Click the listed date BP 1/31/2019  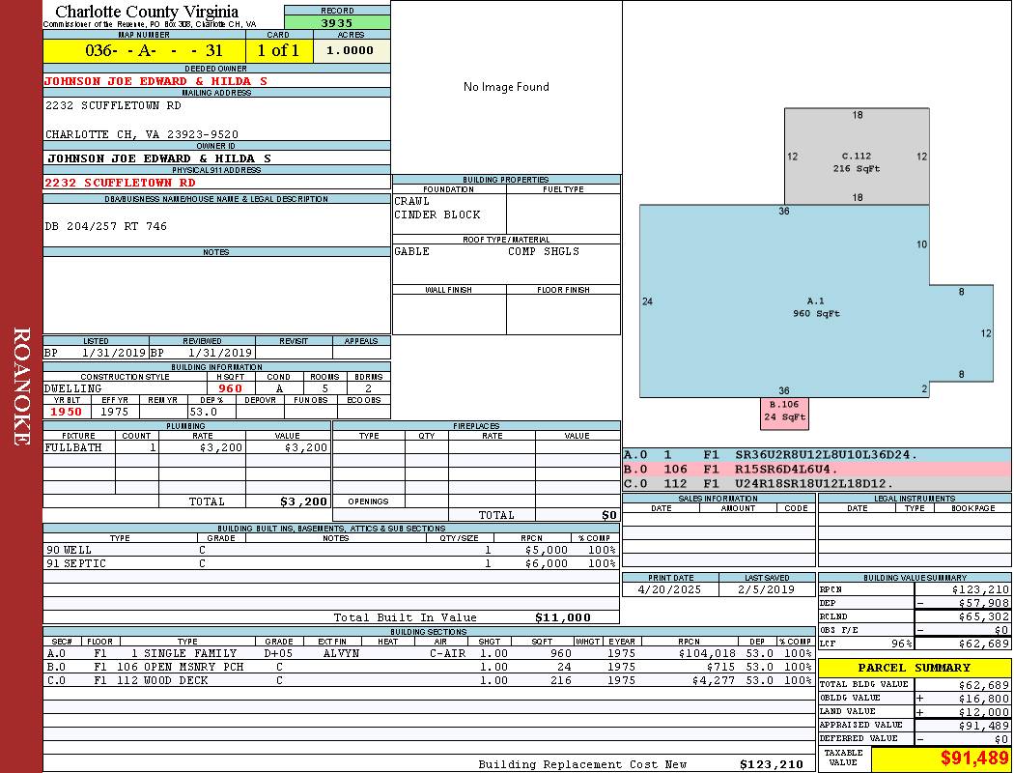pos(96,354)
